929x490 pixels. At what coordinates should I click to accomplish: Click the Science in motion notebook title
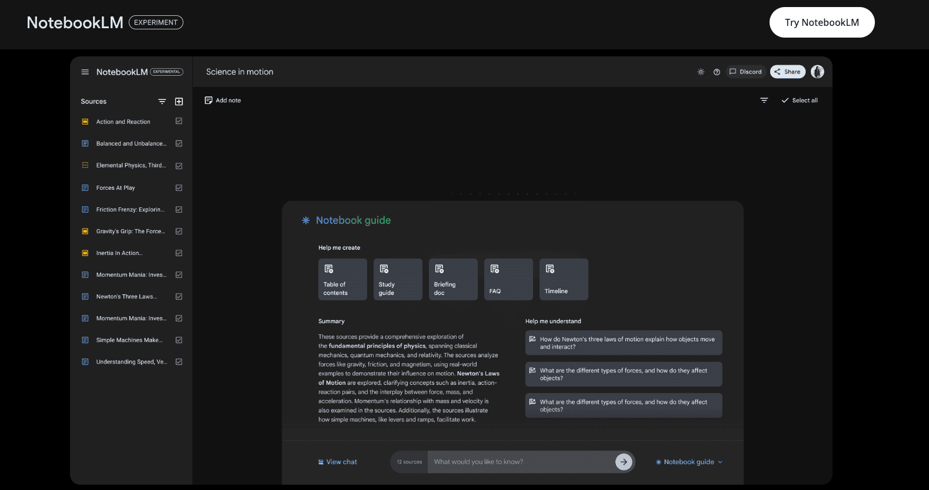239,72
